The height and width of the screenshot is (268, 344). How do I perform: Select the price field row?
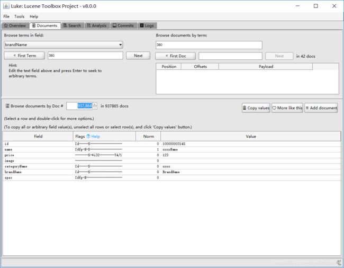[x=172, y=155]
